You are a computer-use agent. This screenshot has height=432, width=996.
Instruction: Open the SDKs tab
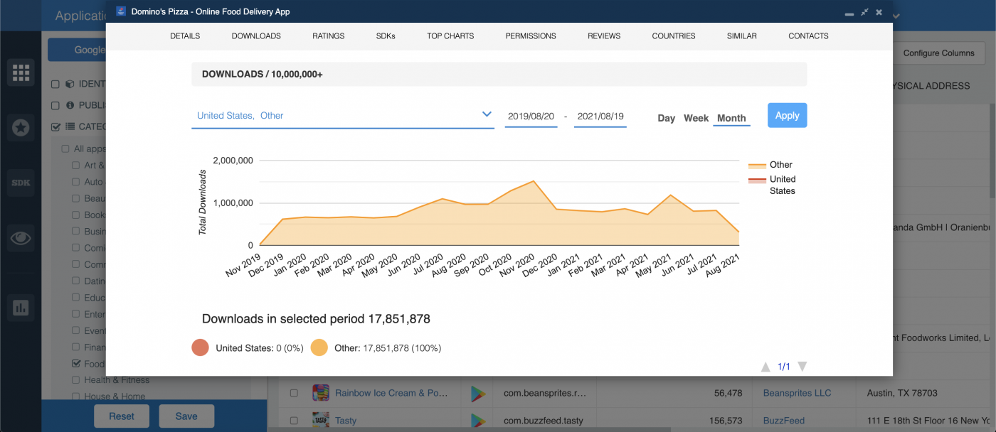pyautogui.click(x=386, y=36)
